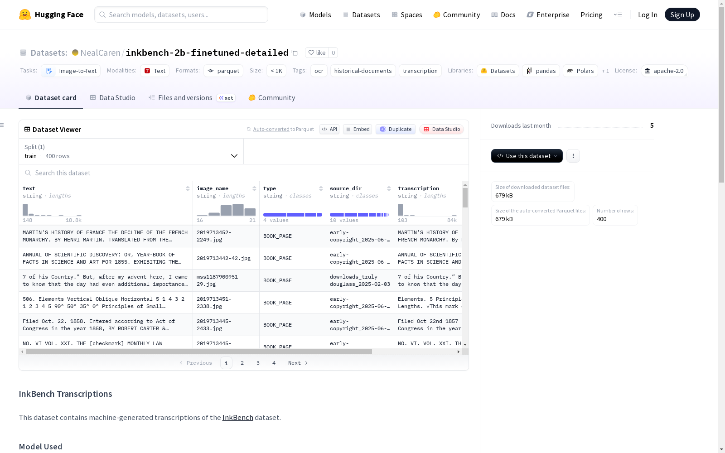Select the cell mss1187900951-29.jpg

[x=226, y=280]
